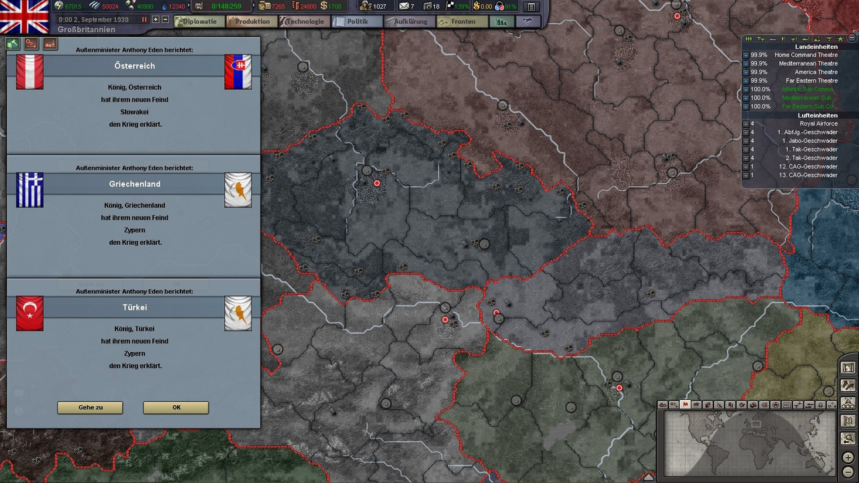Select the terrain map mode icon

click(x=662, y=405)
